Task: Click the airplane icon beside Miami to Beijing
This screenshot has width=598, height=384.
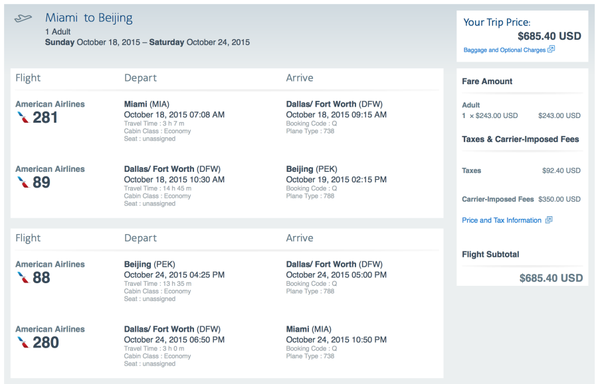Action: [x=23, y=19]
